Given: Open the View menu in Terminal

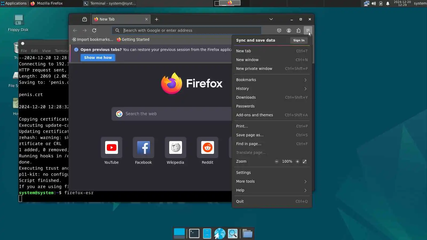Looking at the screenshot, I should point(46,51).
